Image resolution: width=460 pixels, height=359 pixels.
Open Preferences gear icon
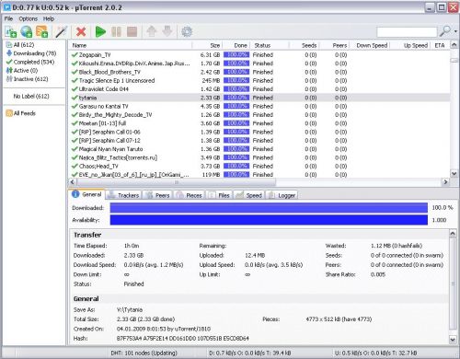tap(187, 31)
